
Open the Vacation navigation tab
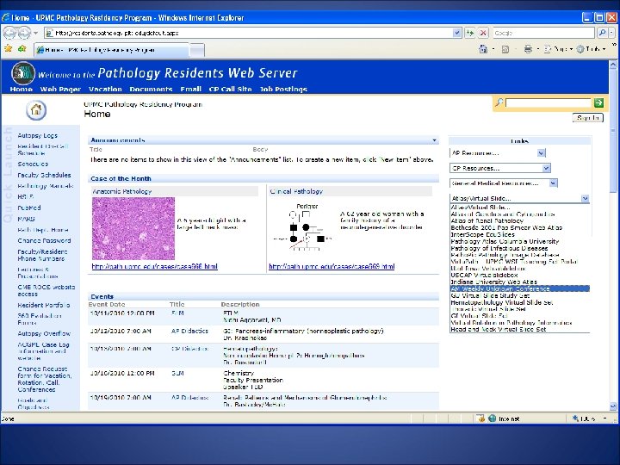point(105,89)
